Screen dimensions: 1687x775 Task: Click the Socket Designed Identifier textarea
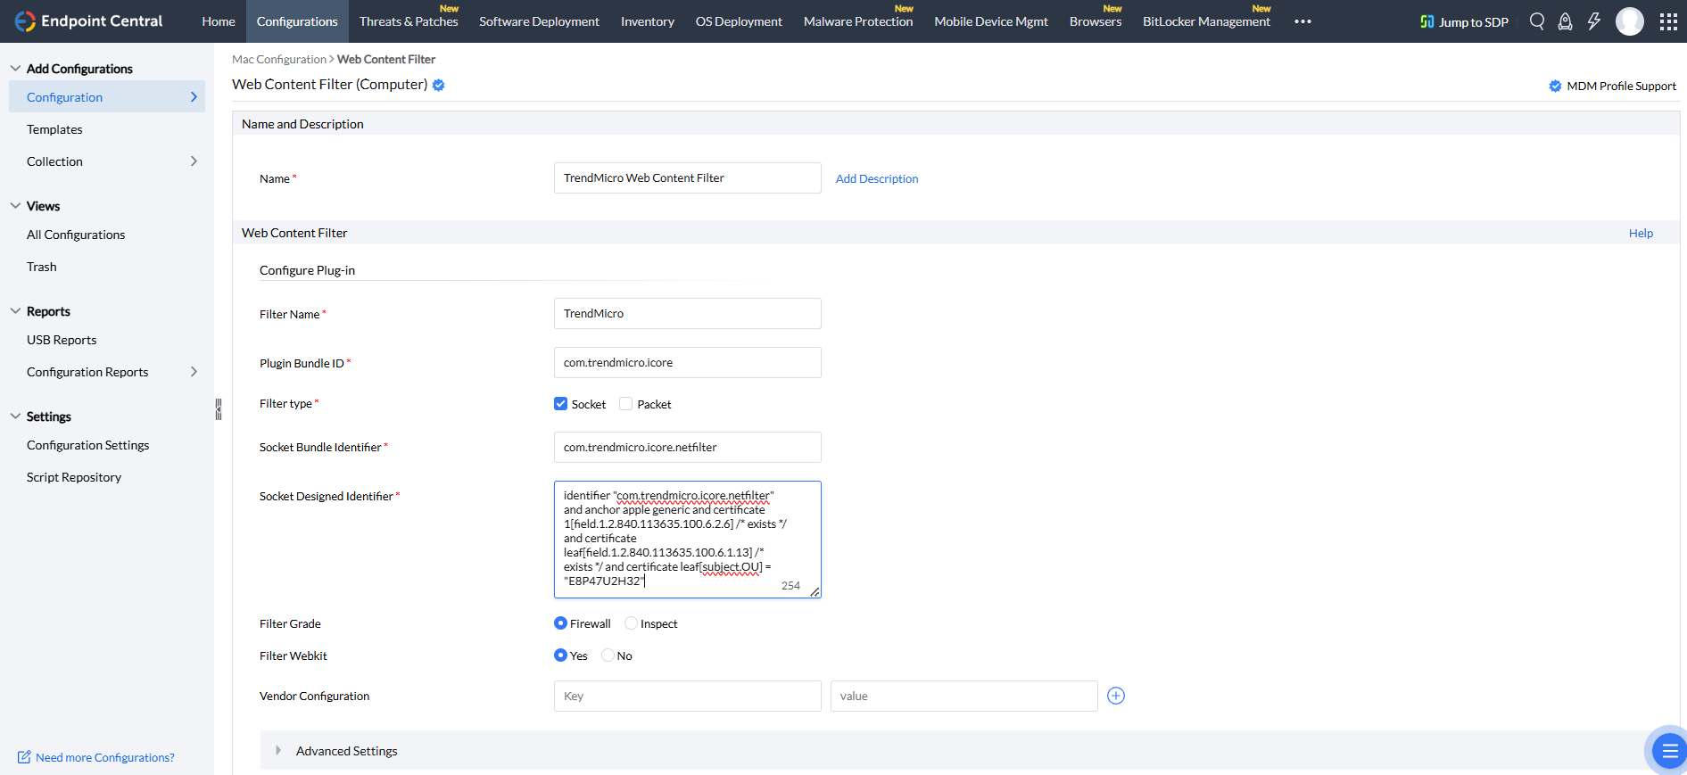(x=688, y=540)
